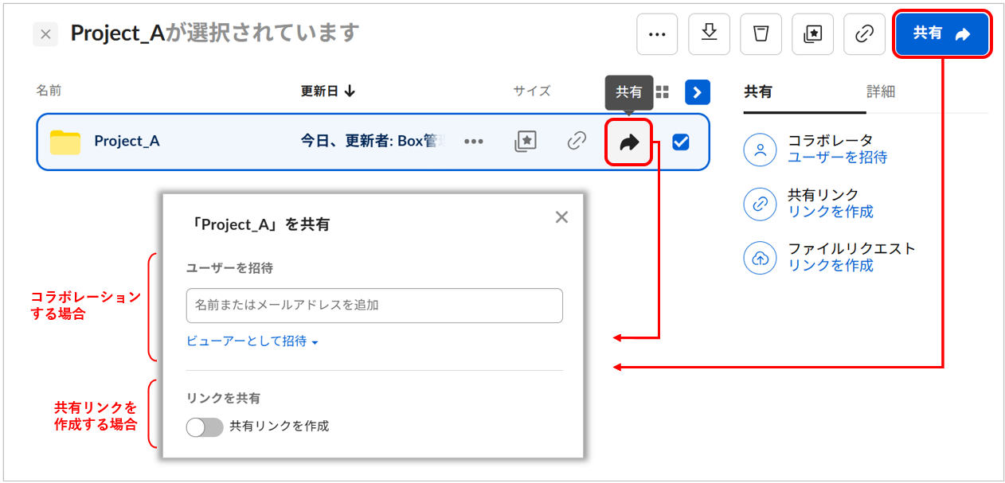The image size is (1005, 483).
Task: Collapse the side panel with blue chevron
Action: click(698, 92)
